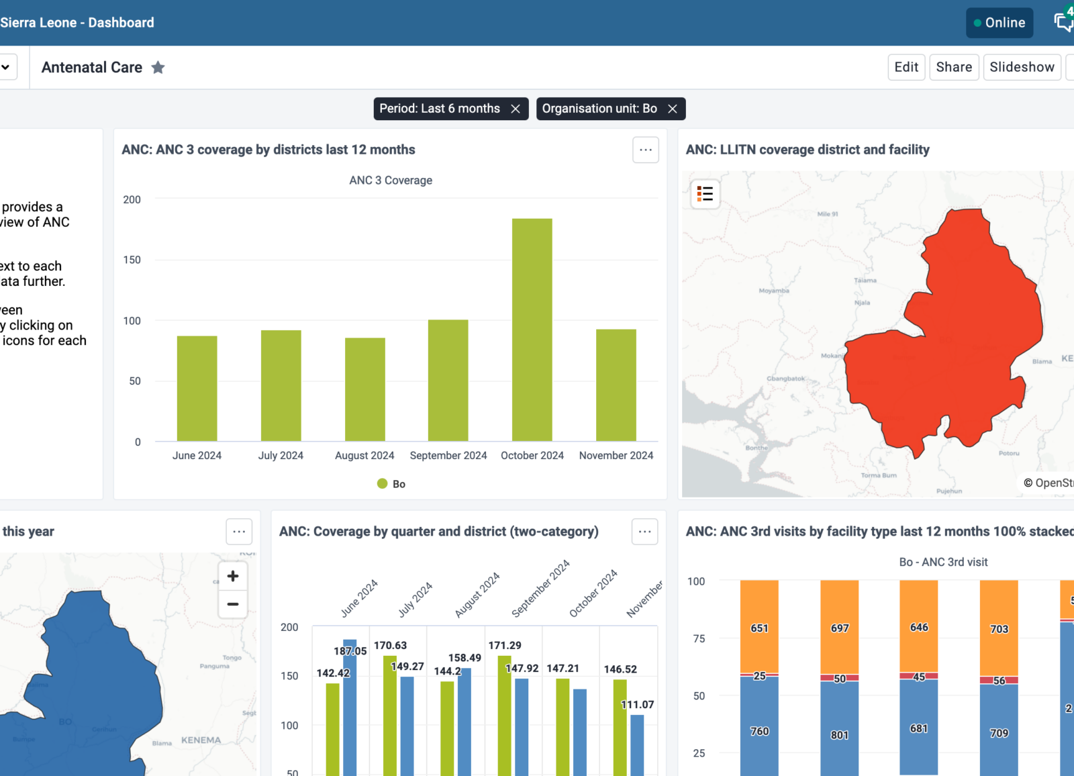Click the Online status indicator
1074x776 pixels.
pos(999,22)
